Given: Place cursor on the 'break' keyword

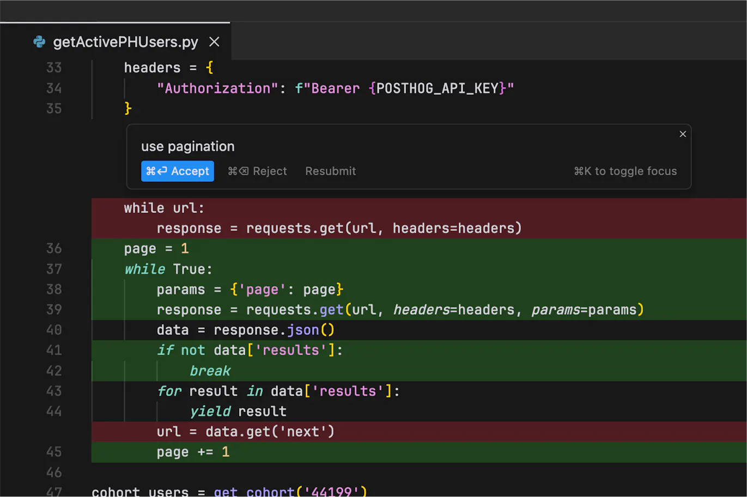Looking at the screenshot, I should point(210,371).
